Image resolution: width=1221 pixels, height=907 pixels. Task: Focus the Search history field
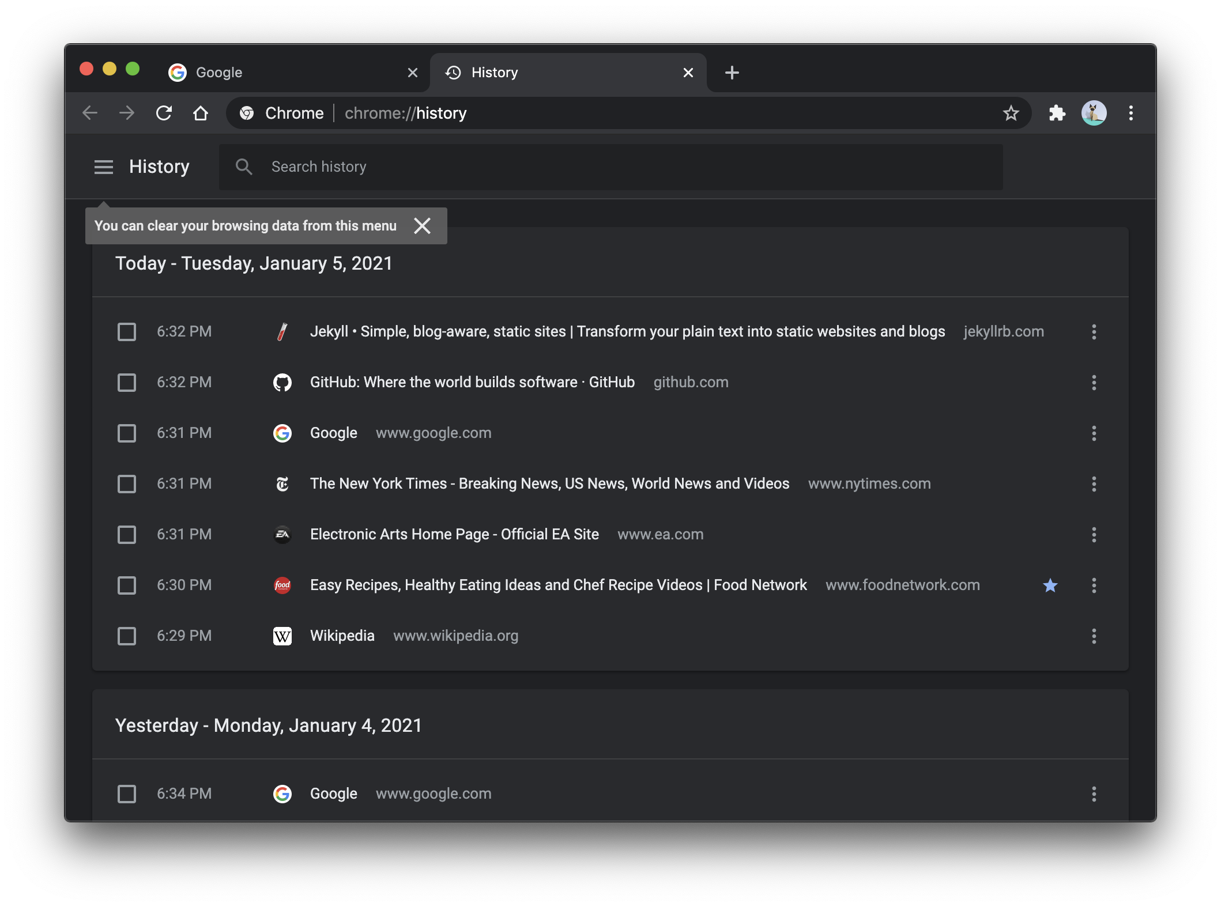tap(610, 167)
